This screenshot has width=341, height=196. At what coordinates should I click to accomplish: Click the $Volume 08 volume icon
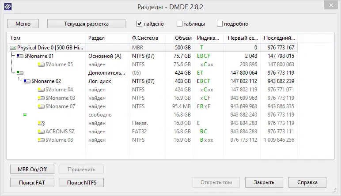[x=42, y=140]
